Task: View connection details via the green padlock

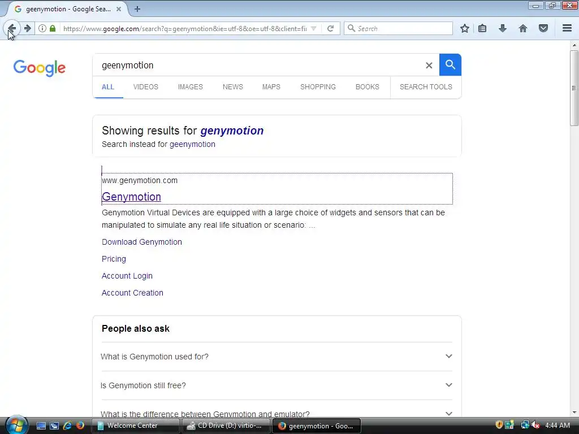Action: 53,28
